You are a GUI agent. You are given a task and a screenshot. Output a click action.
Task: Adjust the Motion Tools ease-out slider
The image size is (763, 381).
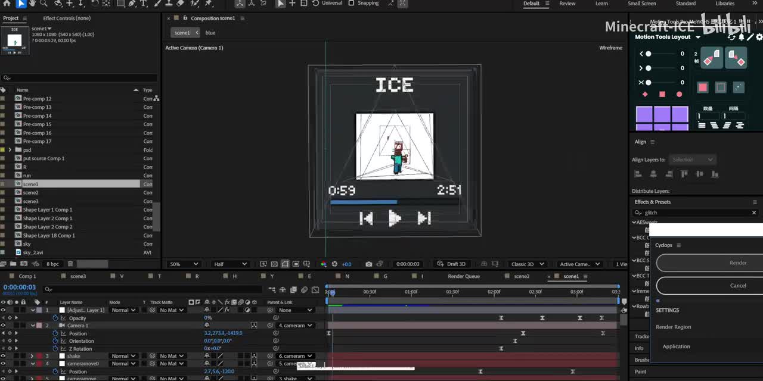[649, 68]
